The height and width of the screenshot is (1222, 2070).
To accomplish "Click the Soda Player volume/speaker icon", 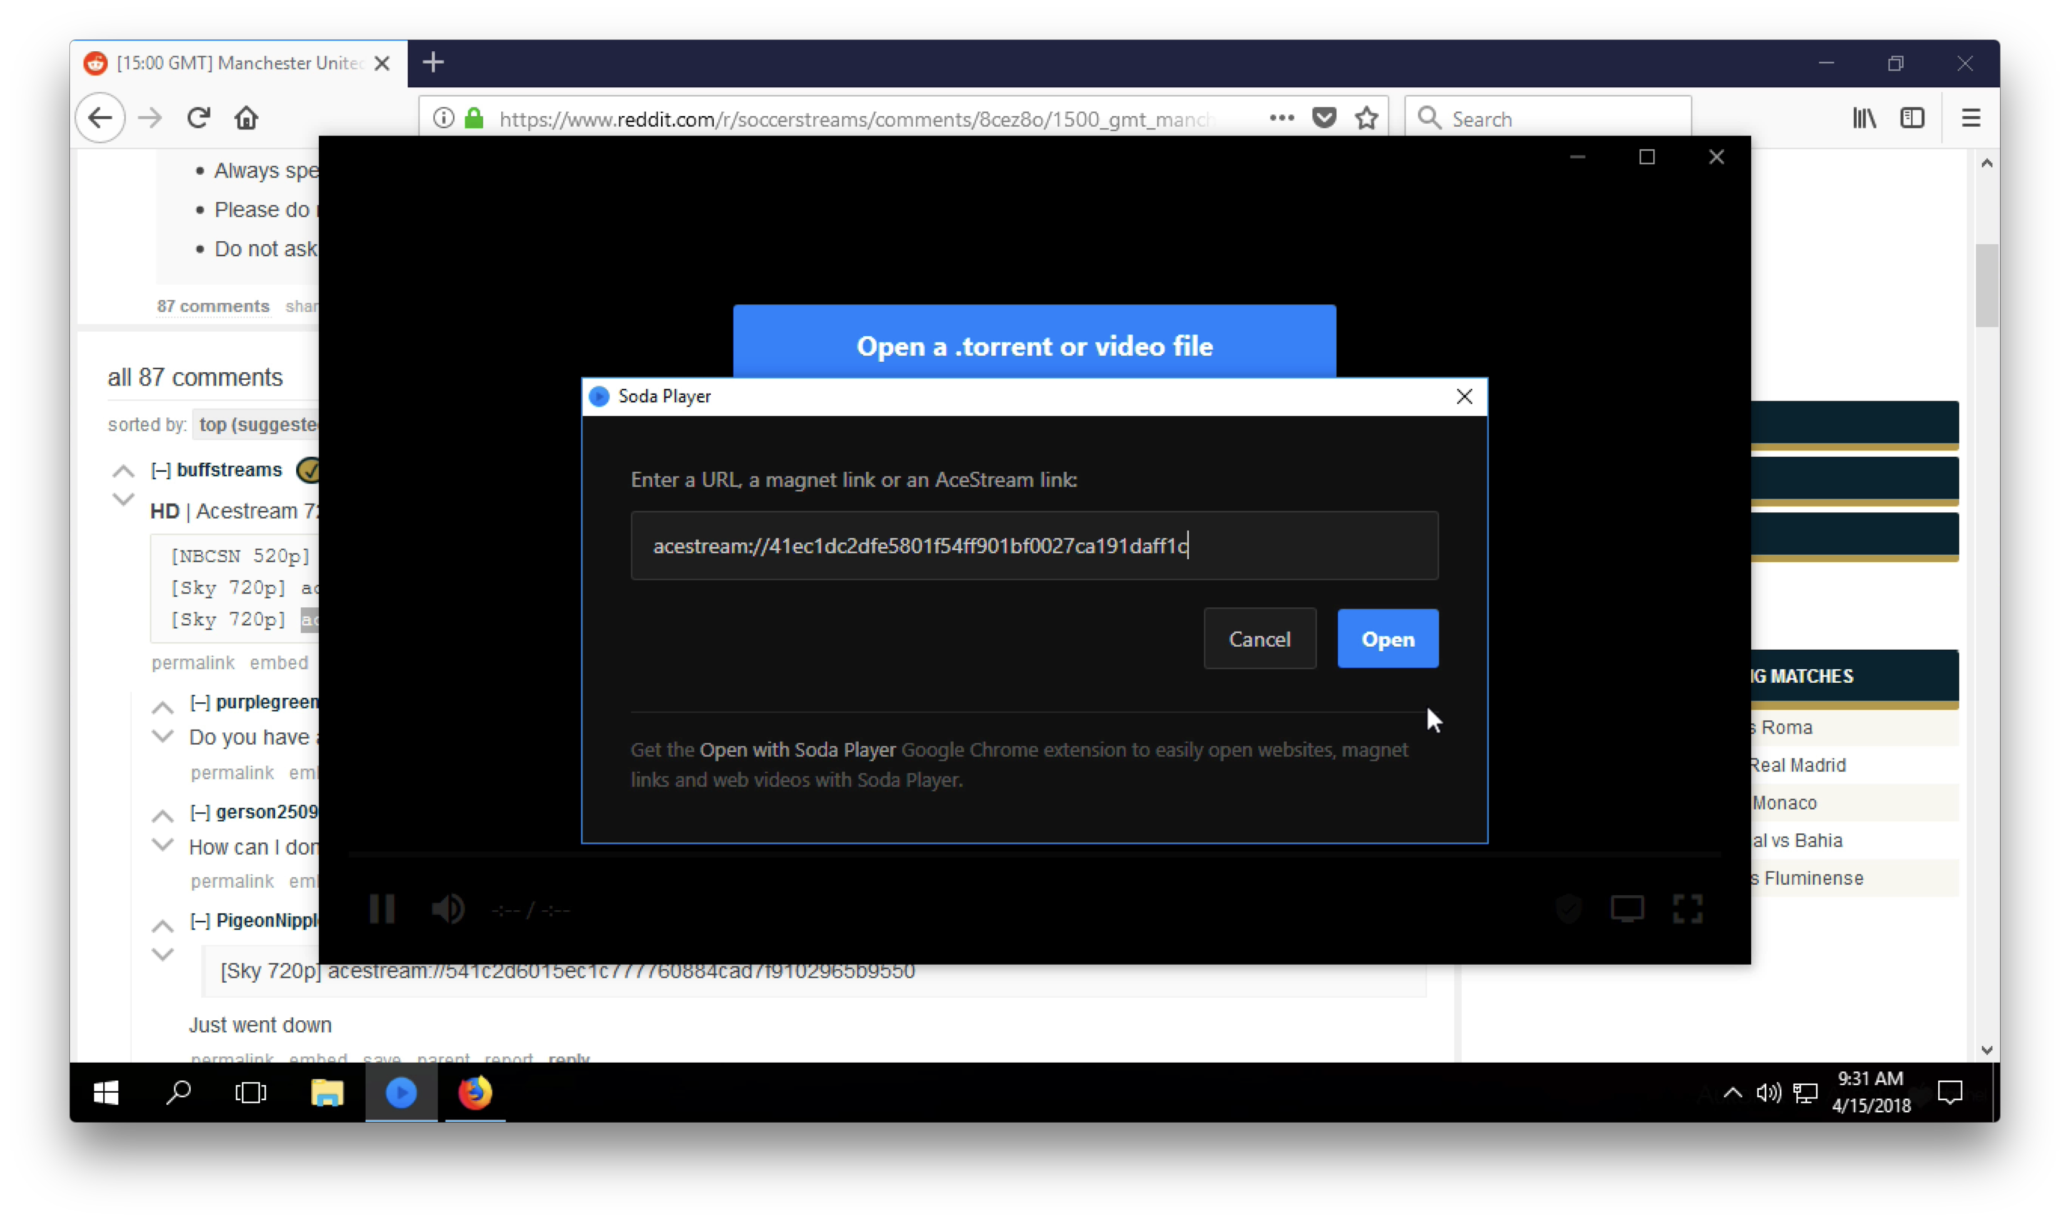I will 448,909.
